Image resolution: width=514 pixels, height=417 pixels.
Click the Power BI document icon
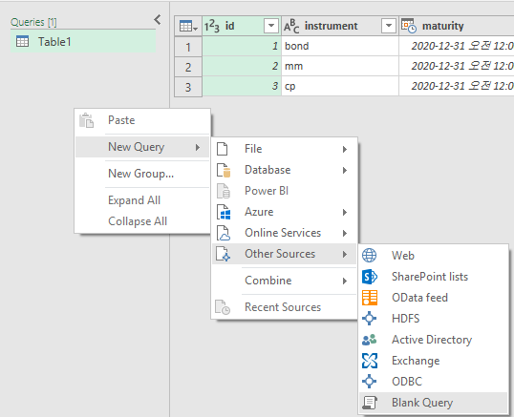(x=224, y=191)
